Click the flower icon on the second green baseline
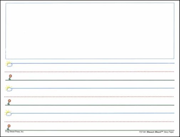The image size is (180, 137). [x=9, y=102]
